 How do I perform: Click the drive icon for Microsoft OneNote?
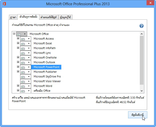click(x=23, y=58)
